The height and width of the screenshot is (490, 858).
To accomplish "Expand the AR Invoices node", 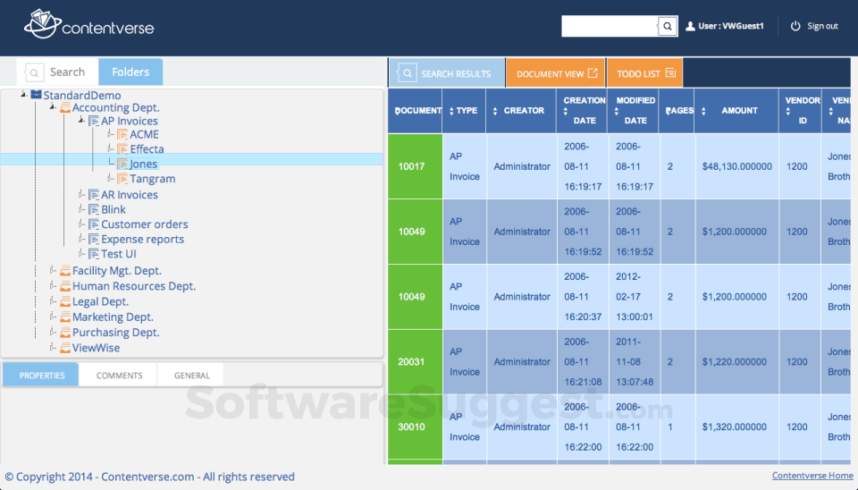I will (x=81, y=194).
